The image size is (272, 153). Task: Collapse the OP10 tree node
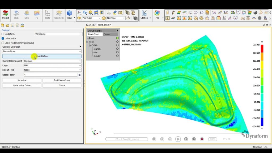click(x=90, y=45)
